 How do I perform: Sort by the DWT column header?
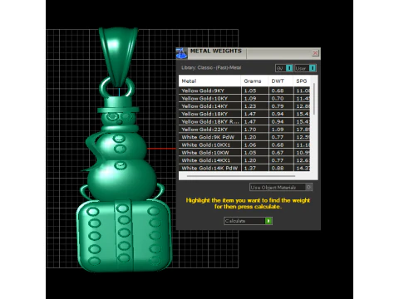coord(280,81)
